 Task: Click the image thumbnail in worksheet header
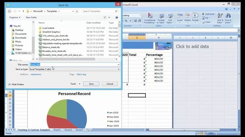[x=163, y=46]
